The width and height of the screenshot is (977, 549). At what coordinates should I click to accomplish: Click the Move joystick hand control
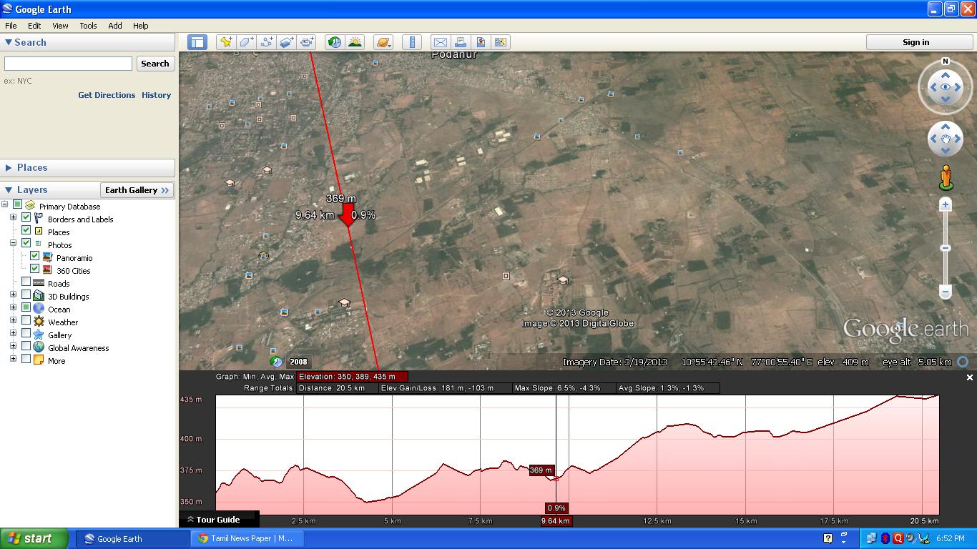tap(946, 139)
